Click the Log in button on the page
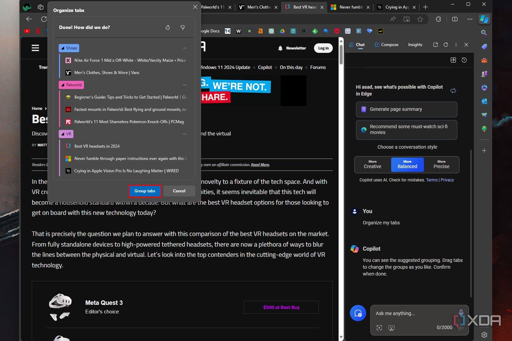The image size is (512, 341). tap(323, 48)
